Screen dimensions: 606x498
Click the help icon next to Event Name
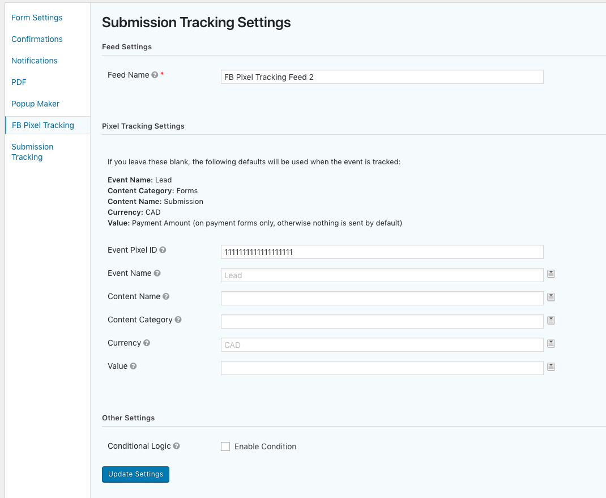point(157,273)
